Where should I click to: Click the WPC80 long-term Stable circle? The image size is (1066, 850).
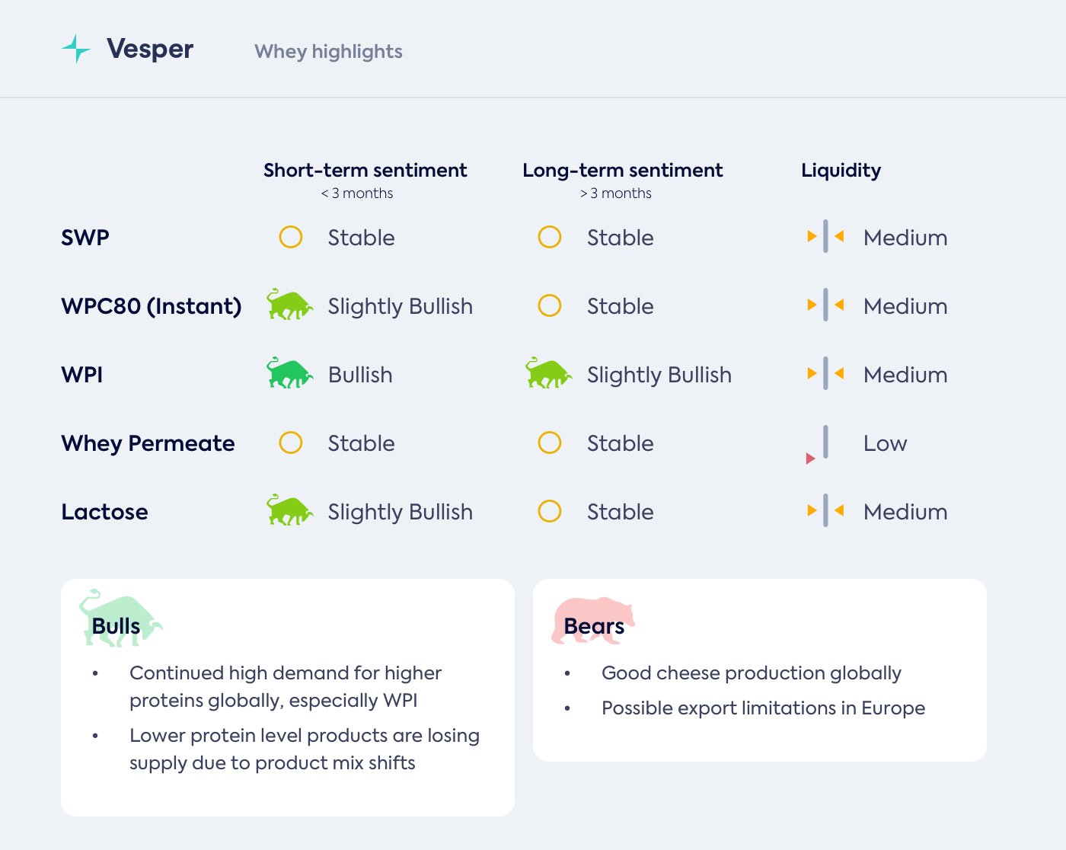[x=550, y=305]
